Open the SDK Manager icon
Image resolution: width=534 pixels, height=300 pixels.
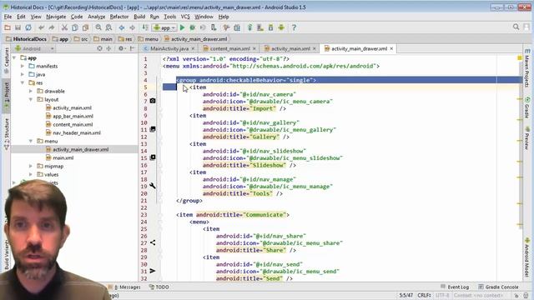click(x=270, y=27)
